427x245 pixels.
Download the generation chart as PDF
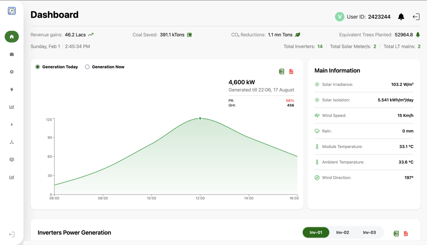(x=291, y=71)
